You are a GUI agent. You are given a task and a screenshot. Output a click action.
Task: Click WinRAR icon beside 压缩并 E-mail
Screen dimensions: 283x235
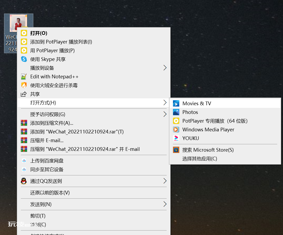click(x=24, y=140)
